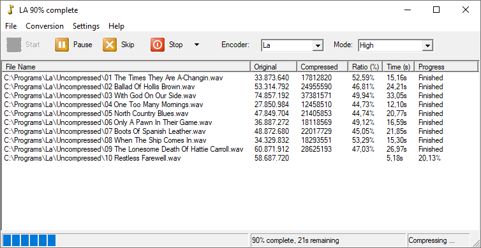The width and height of the screenshot is (481, 248).
Task: Click the Pause icon in toolbar
Action: 62,45
